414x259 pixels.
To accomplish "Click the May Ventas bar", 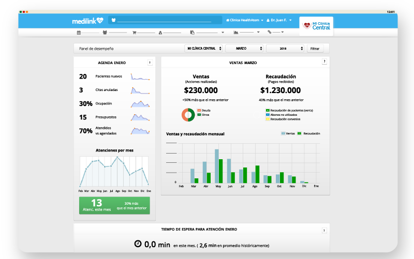I will [216, 166].
